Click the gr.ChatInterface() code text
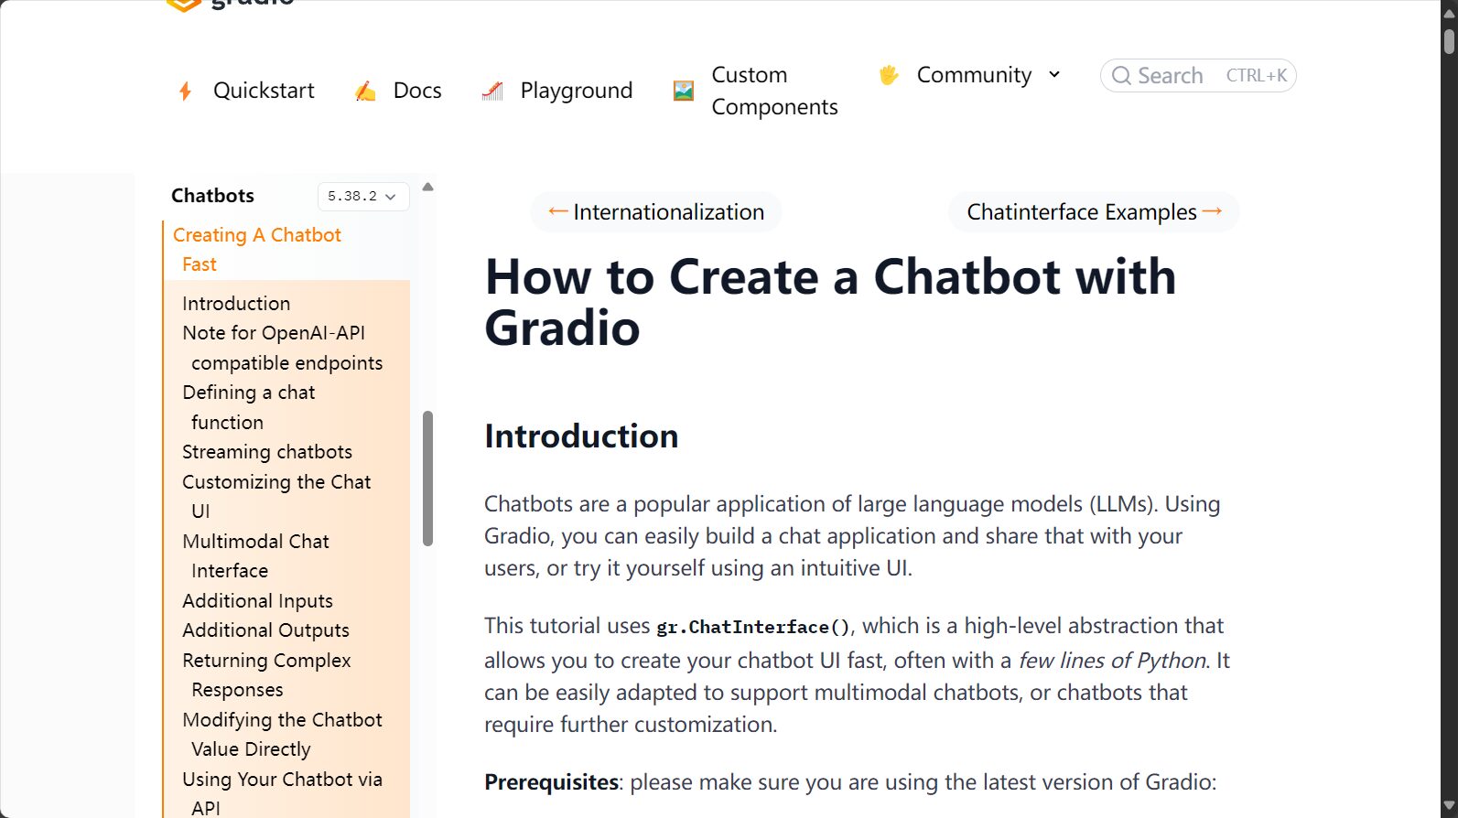Screen dimensions: 1458x818 tap(753, 627)
